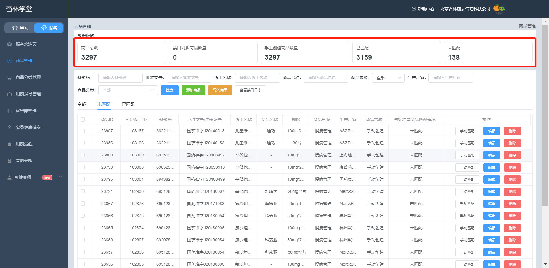This screenshot has height=268, width=549.
Task: Click the vertical scrollbar thumb
Action: pyautogui.click(x=545, y=115)
